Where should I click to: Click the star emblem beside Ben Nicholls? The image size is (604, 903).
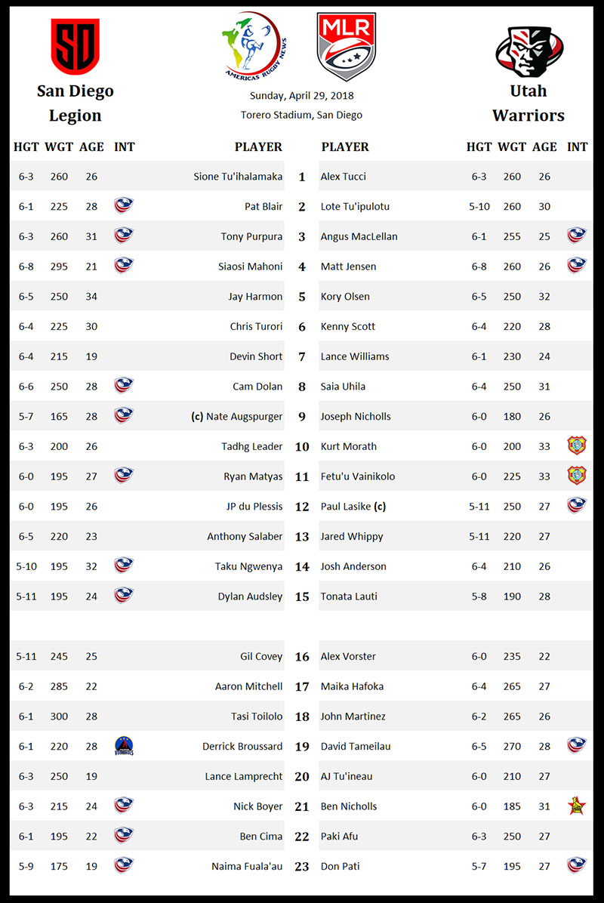click(x=577, y=806)
